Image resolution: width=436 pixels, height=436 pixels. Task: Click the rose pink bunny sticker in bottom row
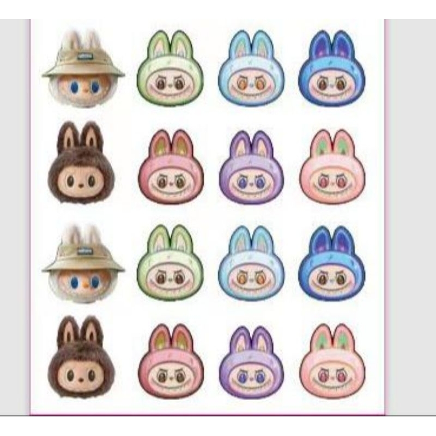tap(171, 361)
